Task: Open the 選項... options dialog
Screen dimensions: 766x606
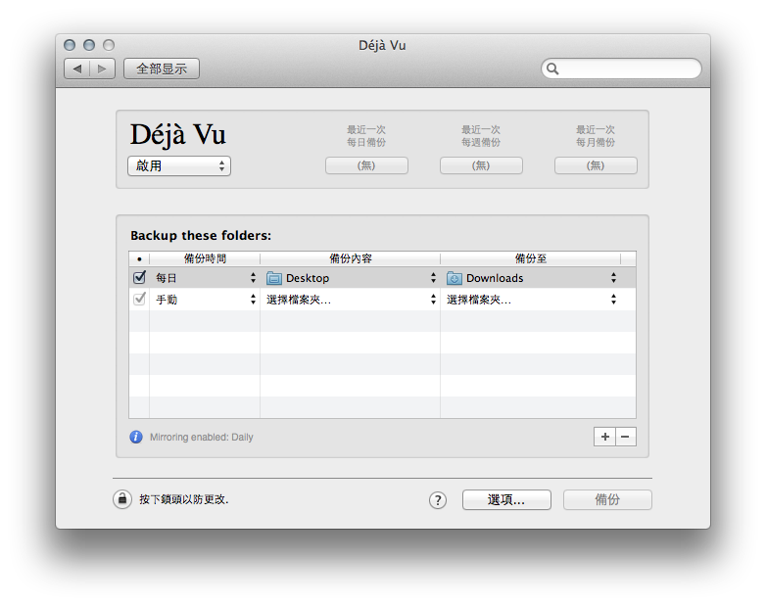Action: (x=506, y=499)
